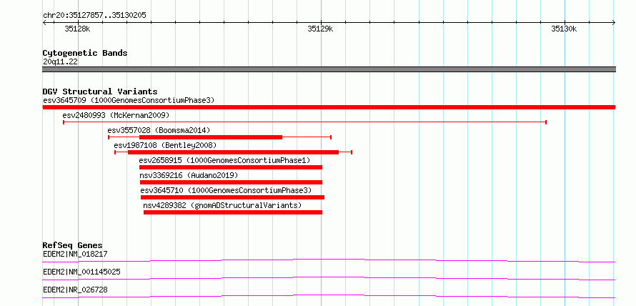
Task: Click the esv3557028 (Boomsma2014) label
Action: tap(159, 130)
